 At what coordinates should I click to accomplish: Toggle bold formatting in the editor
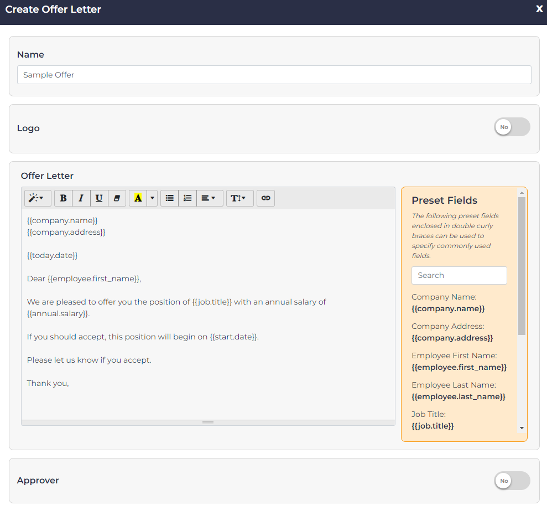click(63, 198)
